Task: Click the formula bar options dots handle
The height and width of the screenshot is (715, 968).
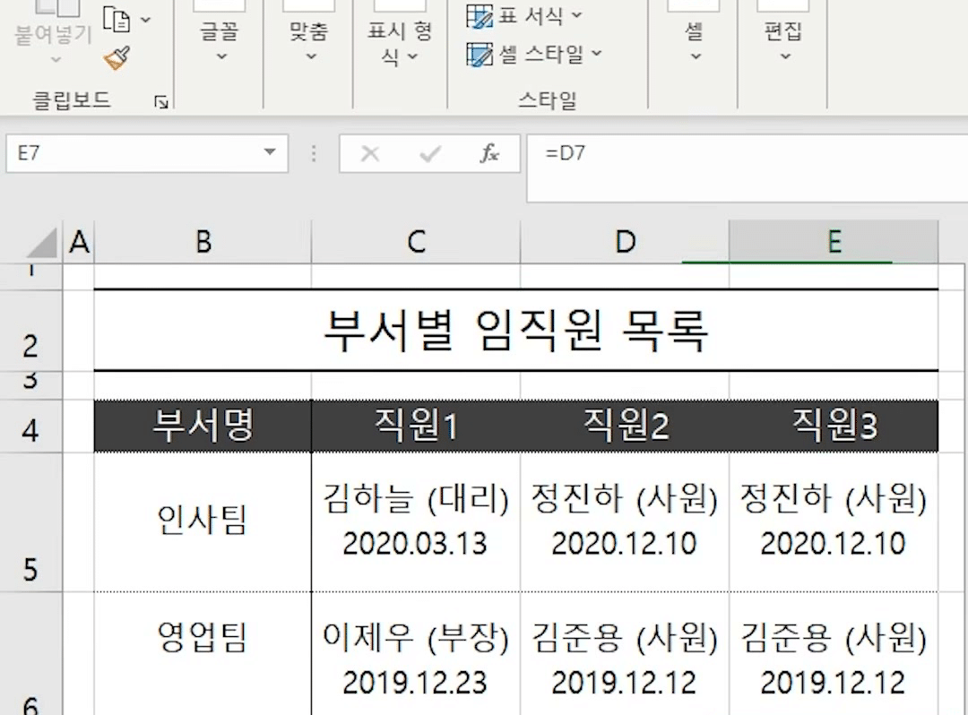Action: 314,153
